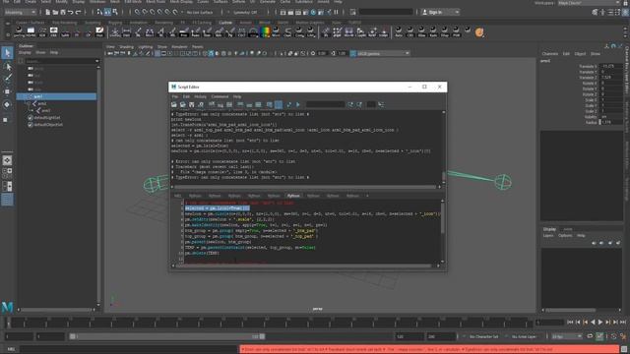Click the Undo arrow in the status line
The width and height of the screenshot is (630, 354).
(x=70, y=13)
